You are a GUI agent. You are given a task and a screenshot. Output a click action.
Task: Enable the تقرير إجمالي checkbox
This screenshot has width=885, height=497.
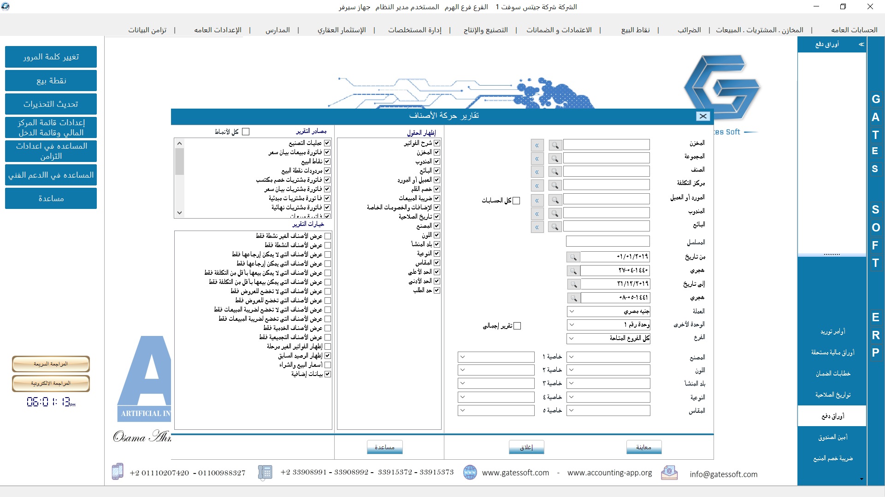(x=517, y=326)
